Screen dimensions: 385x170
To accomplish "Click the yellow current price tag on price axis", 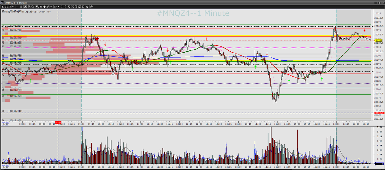I will click(379, 41).
